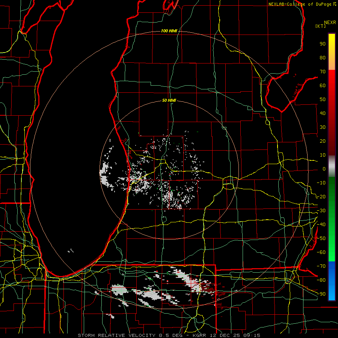
Task: Pick the red segment of the color bar
Action: tap(332, 113)
